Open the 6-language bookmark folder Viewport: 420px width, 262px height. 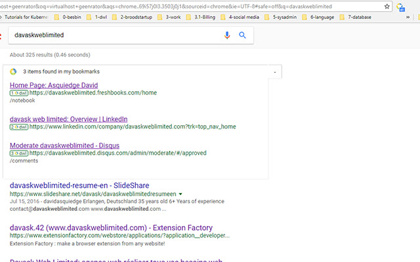[318, 17]
